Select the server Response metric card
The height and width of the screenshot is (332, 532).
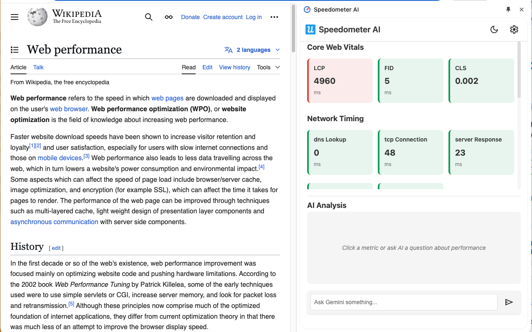(x=481, y=152)
